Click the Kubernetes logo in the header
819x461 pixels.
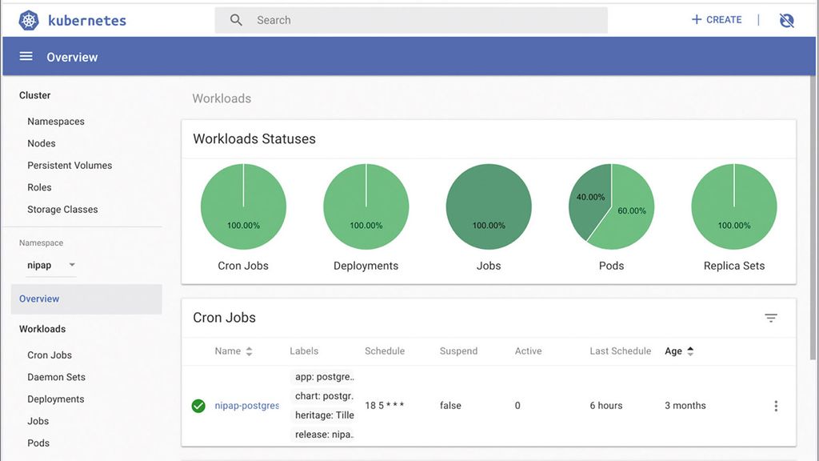(27, 19)
